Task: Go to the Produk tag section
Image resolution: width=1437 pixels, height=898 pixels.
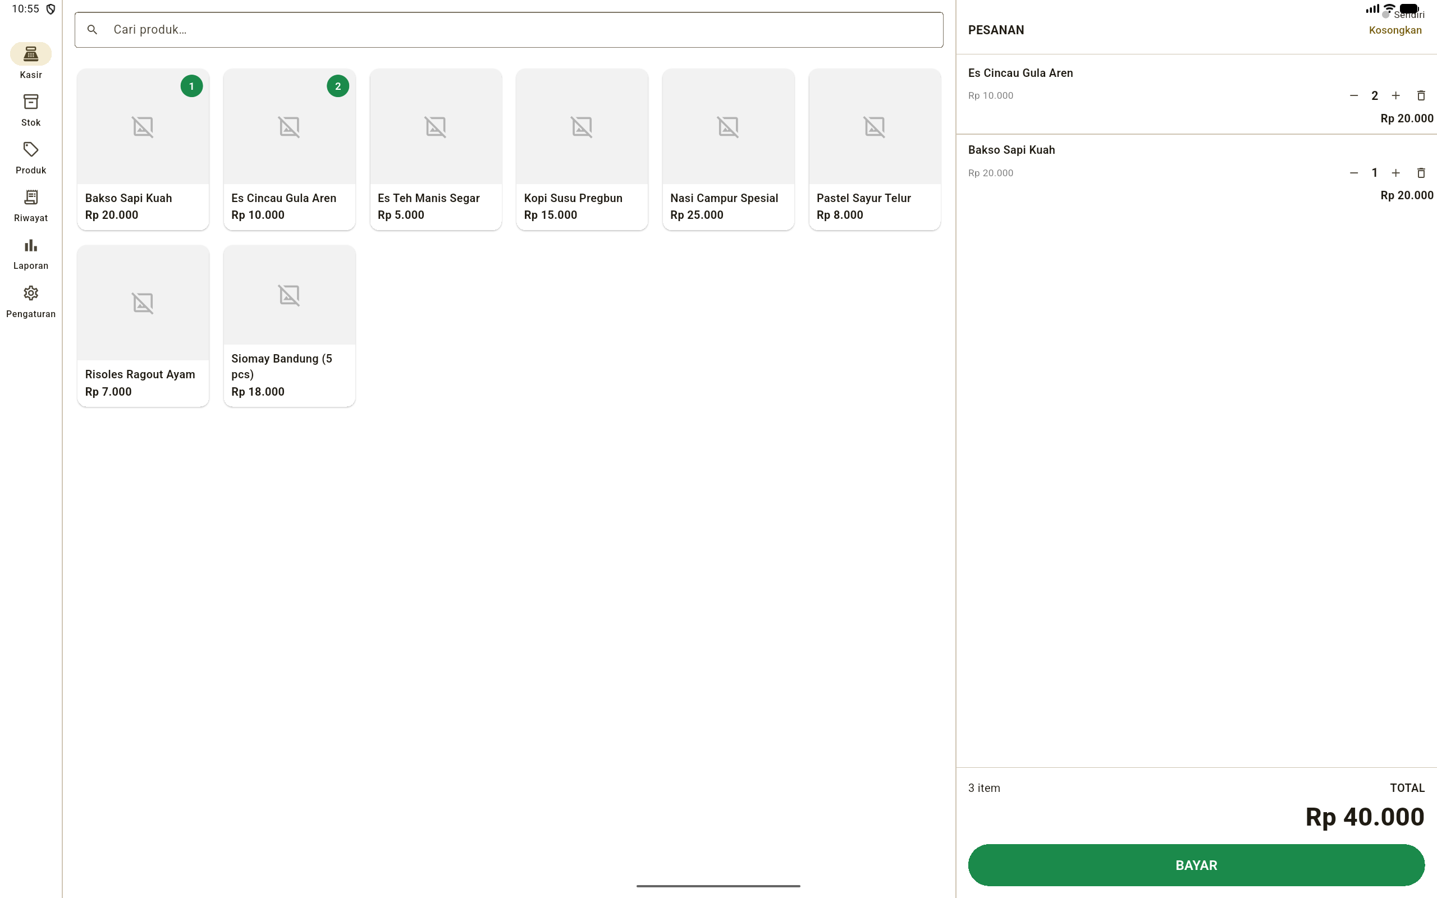Action: click(x=31, y=157)
